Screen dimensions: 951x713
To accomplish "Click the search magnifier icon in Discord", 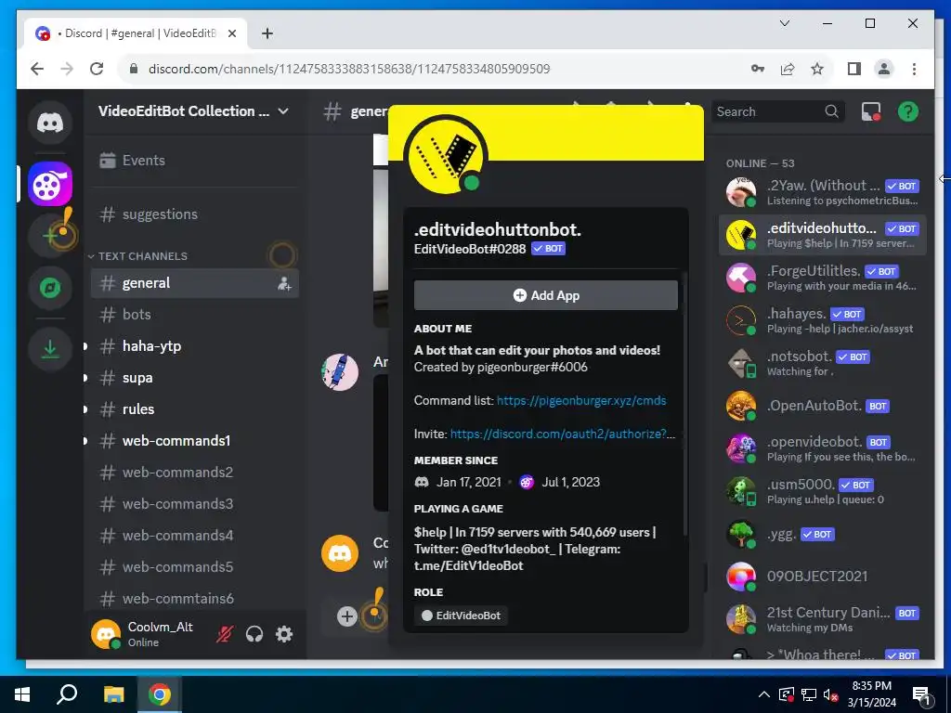I will coord(831,111).
